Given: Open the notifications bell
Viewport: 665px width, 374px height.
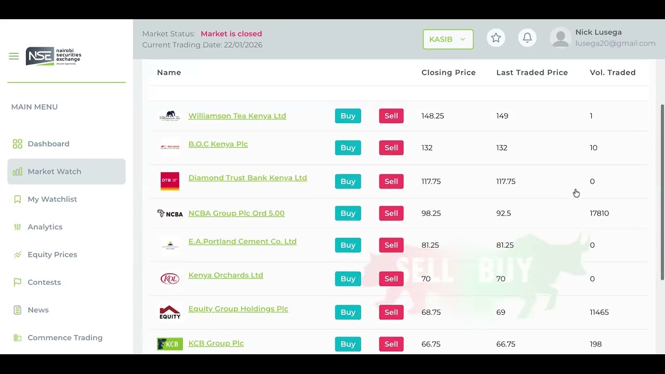Looking at the screenshot, I should pos(527,38).
